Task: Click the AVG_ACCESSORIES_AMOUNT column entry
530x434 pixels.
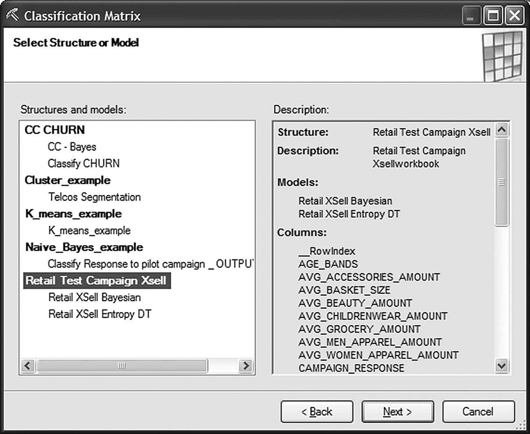Action: (x=369, y=277)
